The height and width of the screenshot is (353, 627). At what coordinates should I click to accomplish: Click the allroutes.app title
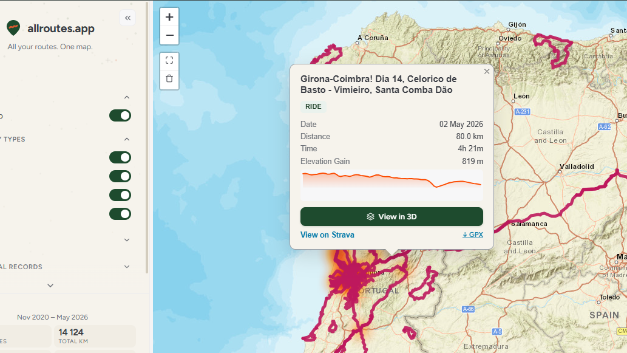[61, 29]
